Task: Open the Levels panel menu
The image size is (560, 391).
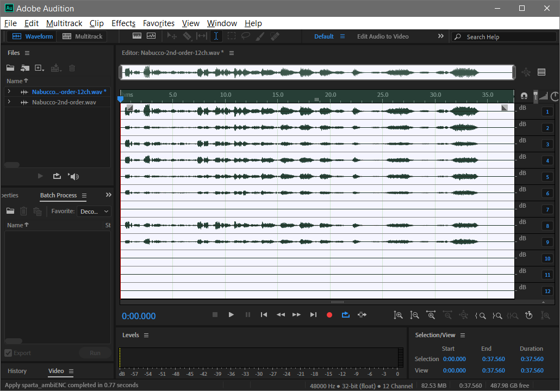Action: click(146, 336)
